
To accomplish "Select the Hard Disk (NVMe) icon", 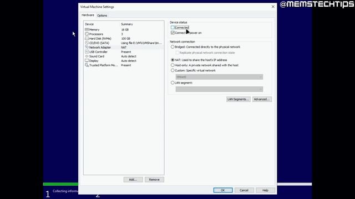I will pos(87,38).
